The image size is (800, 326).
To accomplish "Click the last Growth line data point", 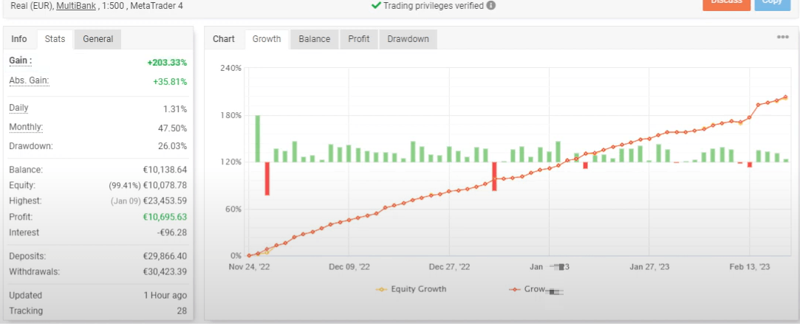I will coord(785,97).
